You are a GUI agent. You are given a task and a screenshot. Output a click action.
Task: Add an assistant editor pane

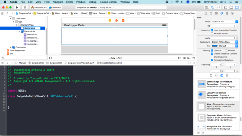click(x=191, y=63)
